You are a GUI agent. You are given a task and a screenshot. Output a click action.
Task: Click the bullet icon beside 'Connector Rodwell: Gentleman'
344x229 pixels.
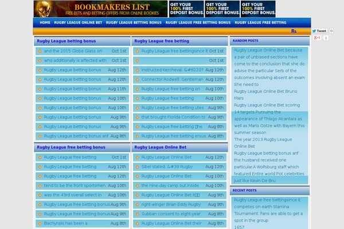coord(137,80)
